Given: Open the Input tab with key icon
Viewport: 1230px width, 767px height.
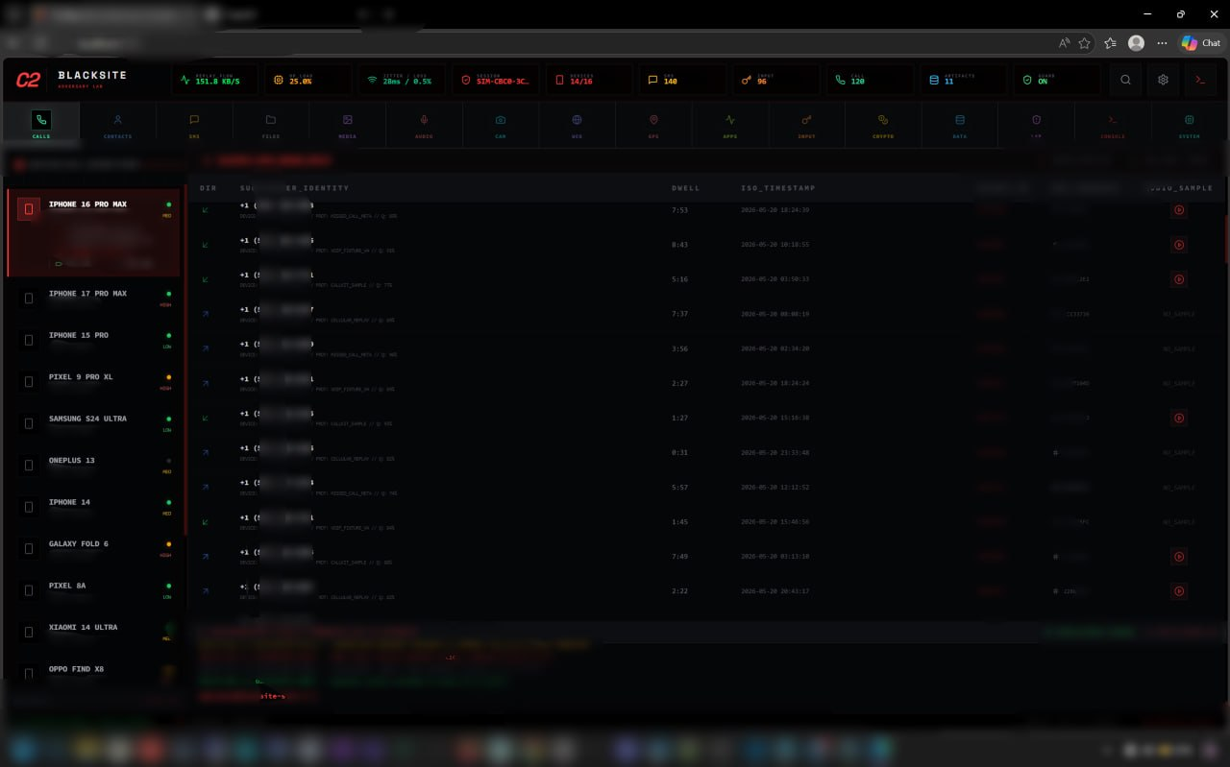Looking at the screenshot, I should [806, 123].
